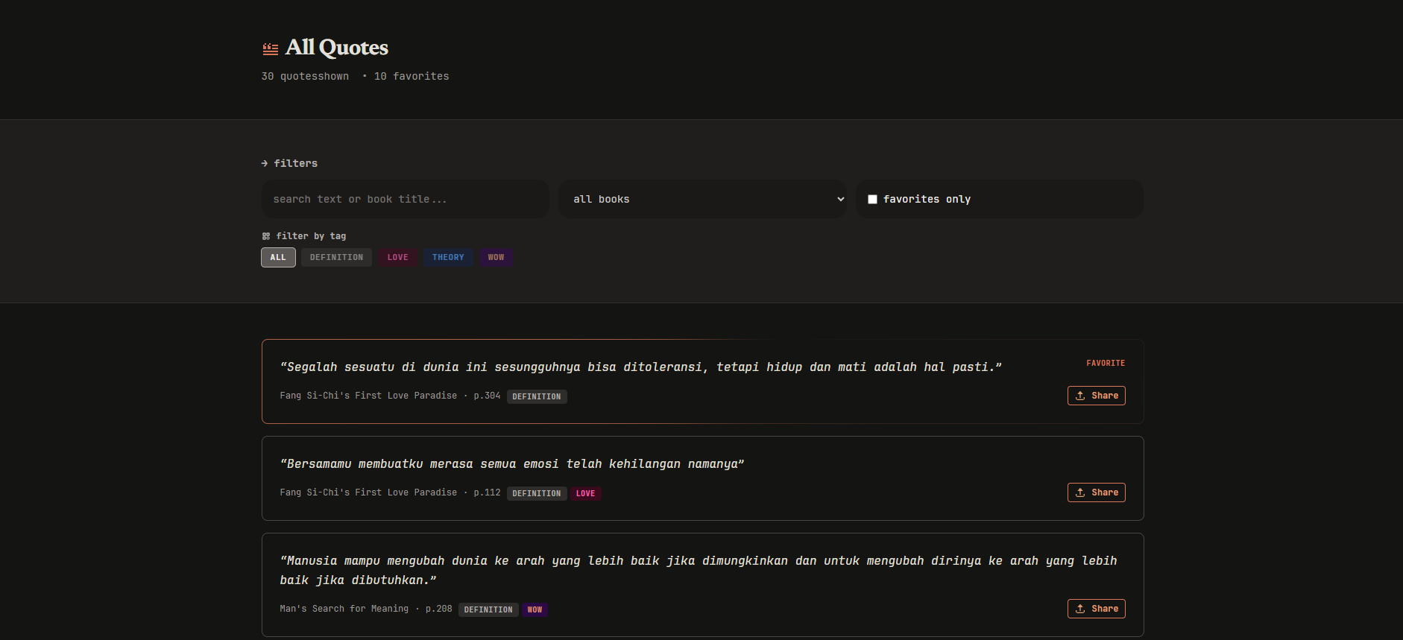The height and width of the screenshot is (640, 1403).
Task: Click share icon on the p.112 quote
Action: 1080,492
